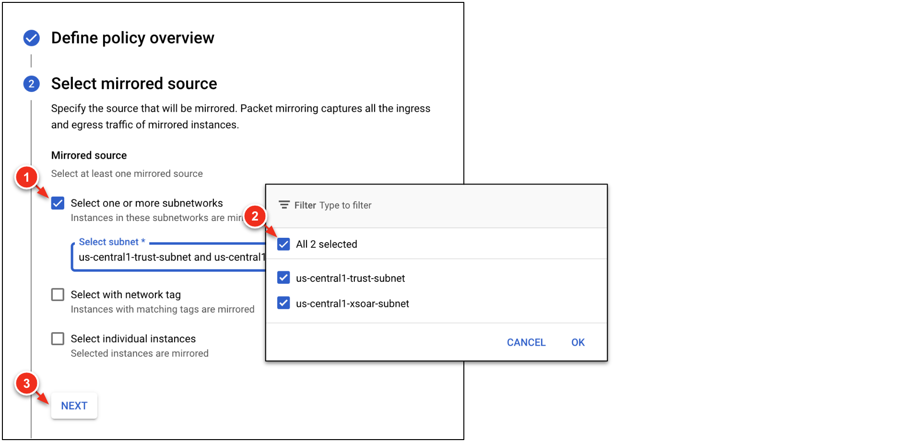Click red annotation marker number 2
This screenshot has width=897, height=442.
255,216
